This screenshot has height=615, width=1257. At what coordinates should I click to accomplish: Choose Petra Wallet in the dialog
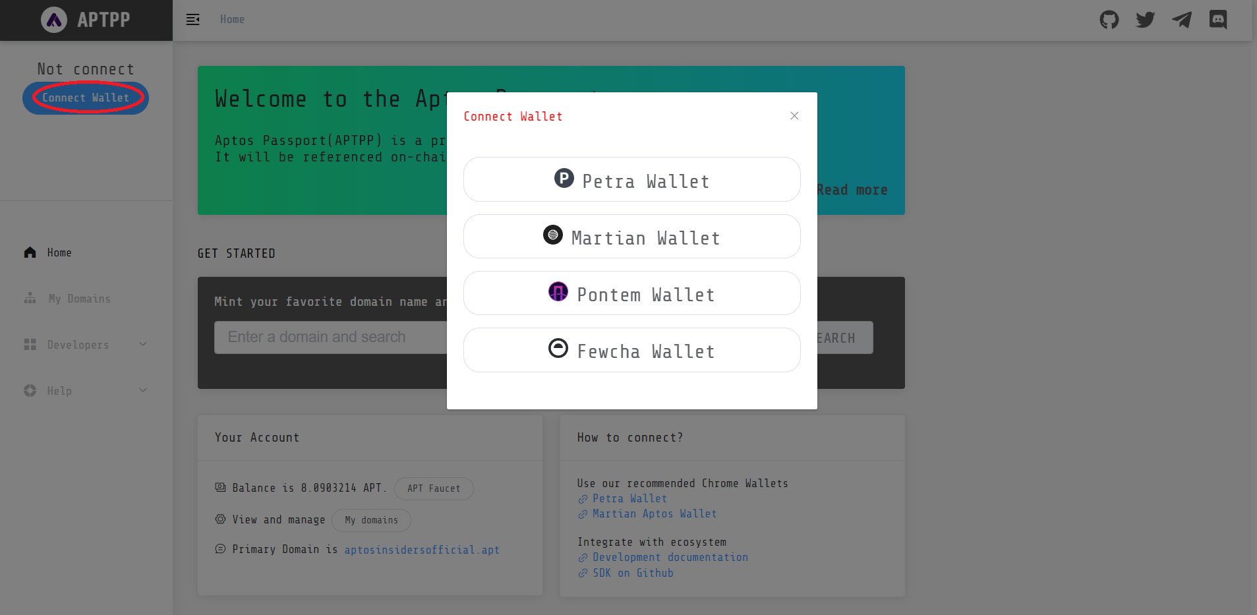[x=632, y=179]
